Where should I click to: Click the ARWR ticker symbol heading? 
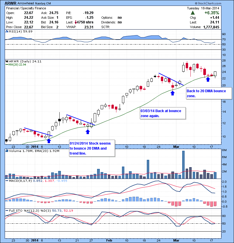pyautogui.click(x=10, y=3)
